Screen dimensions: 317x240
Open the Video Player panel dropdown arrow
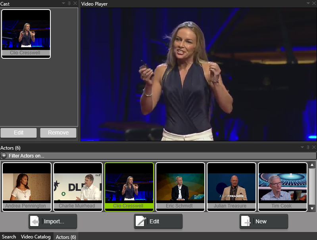308,4
